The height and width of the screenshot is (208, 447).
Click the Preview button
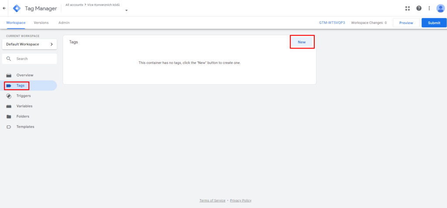coord(406,23)
